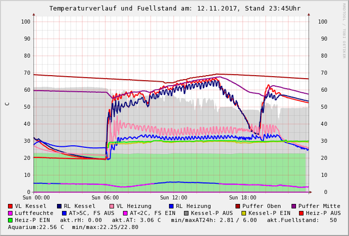Select the Puffer Oben legend swatch

(x=238, y=206)
